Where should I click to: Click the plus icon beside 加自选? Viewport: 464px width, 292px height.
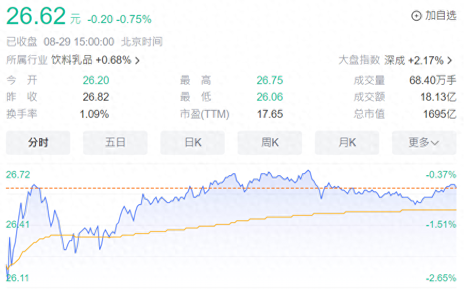coord(416,16)
